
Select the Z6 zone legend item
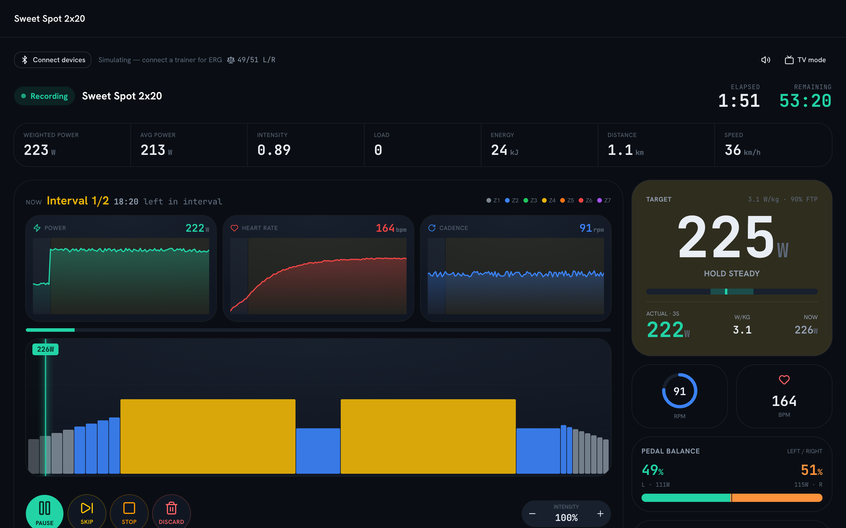[x=585, y=200]
